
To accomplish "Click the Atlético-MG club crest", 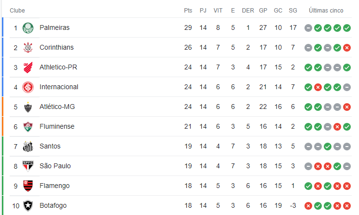I will click(x=28, y=107).
